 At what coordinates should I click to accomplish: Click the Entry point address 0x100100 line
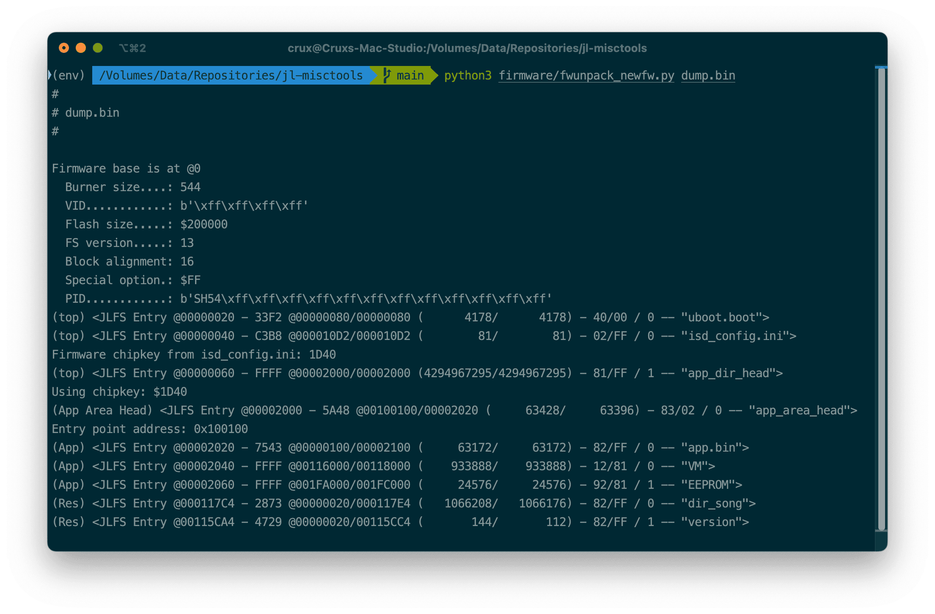[x=150, y=429]
